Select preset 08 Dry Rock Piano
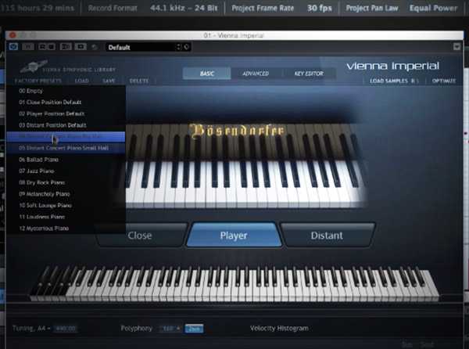 click(x=66, y=182)
